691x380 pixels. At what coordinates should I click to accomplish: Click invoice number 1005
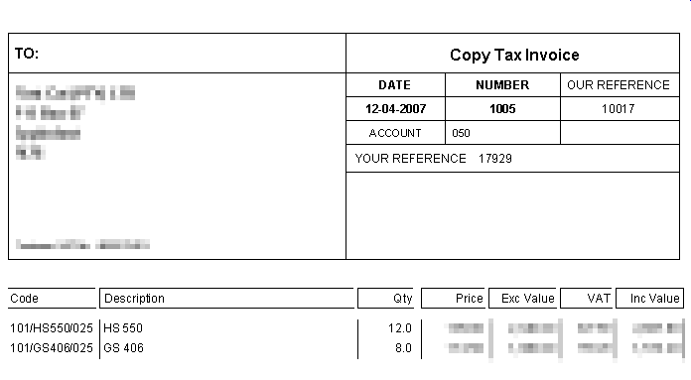coord(502,109)
